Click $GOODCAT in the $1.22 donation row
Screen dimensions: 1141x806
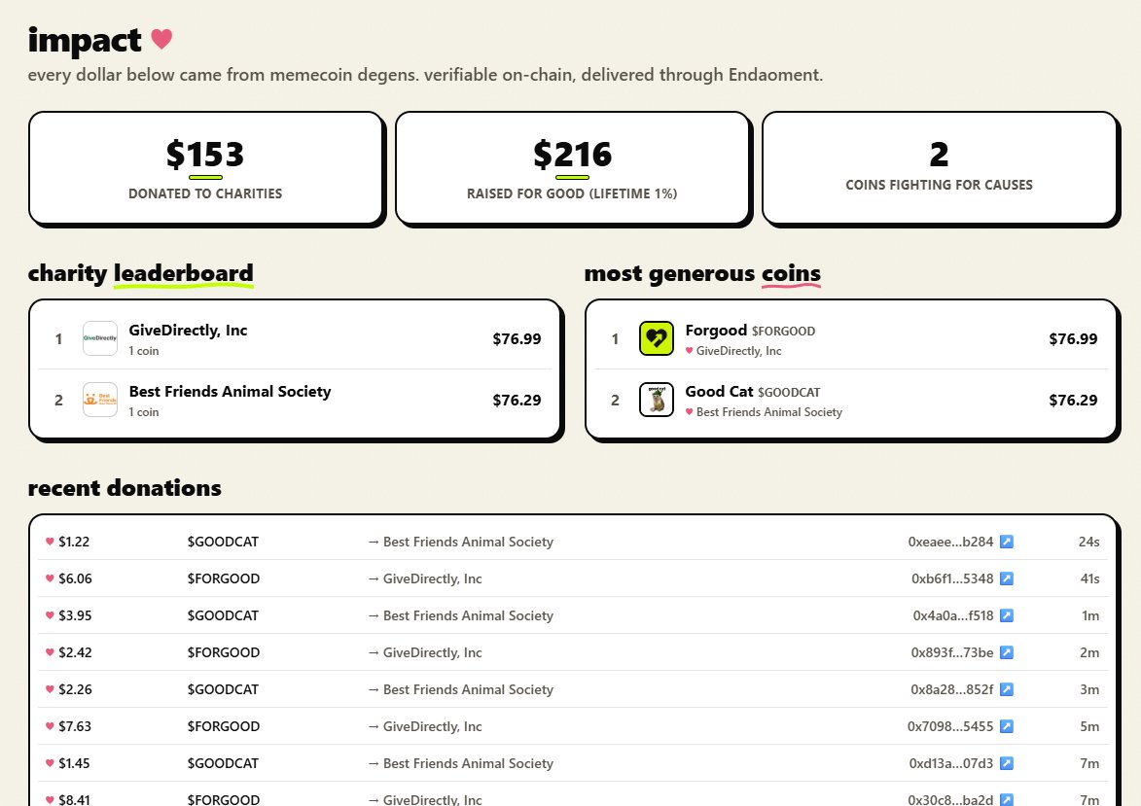(x=223, y=542)
